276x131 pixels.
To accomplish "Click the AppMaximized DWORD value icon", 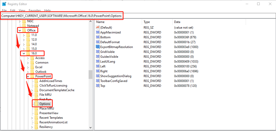I will (98, 32).
